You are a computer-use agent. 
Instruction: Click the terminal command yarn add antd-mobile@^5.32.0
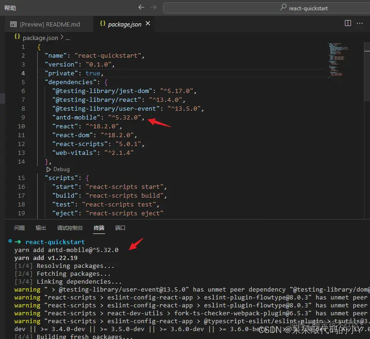click(x=66, y=250)
